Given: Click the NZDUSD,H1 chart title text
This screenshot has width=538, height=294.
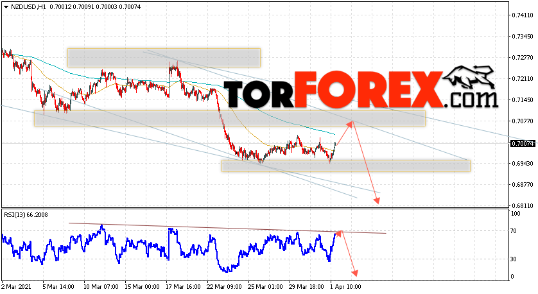Looking at the screenshot, I should (x=28, y=7).
